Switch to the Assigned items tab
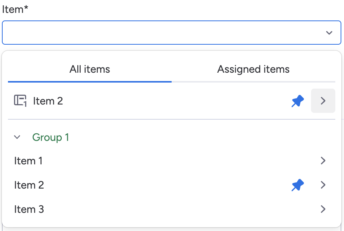Viewport: 344px width, 231px height. (253, 69)
